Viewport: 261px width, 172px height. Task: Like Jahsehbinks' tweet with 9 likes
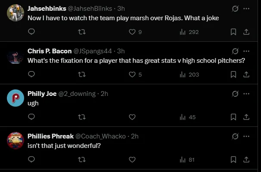click(x=132, y=32)
